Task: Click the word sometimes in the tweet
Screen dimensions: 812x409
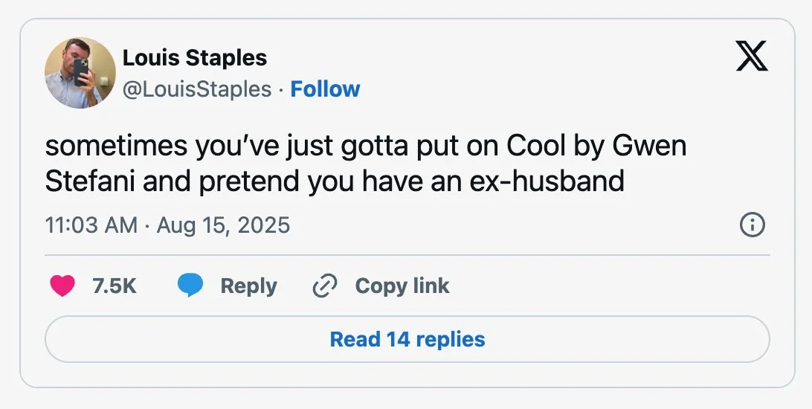Action: coord(117,146)
